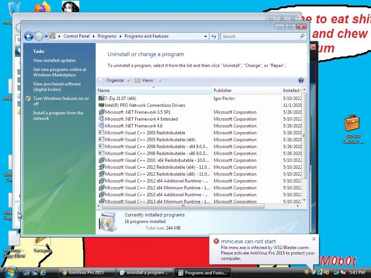This screenshot has height=278, width=371.
Task: Switch to AntiVirus Pro 2015 taskbar button
Action: click(87, 273)
